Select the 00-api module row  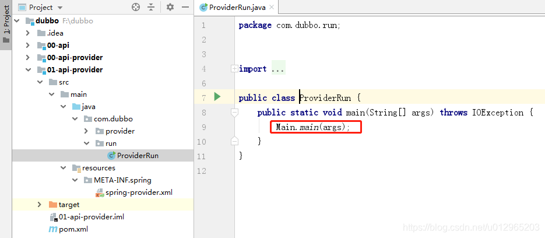click(103, 45)
